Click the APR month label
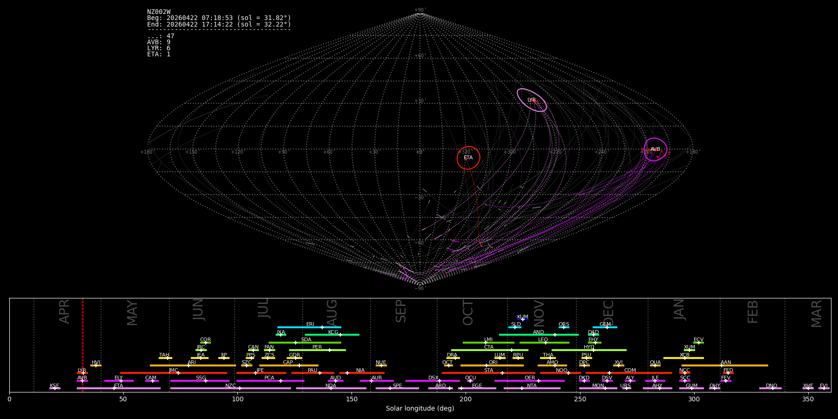The image size is (838, 419). 64,311
